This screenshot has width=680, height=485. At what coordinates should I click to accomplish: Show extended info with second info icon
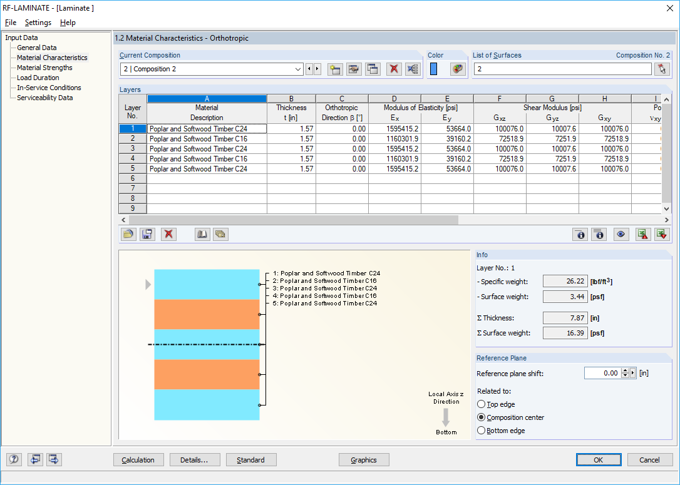pyautogui.click(x=599, y=235)
